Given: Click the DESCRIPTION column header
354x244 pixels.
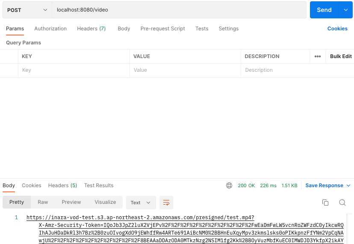Looking at the screenshot, I should click(262, 56).
